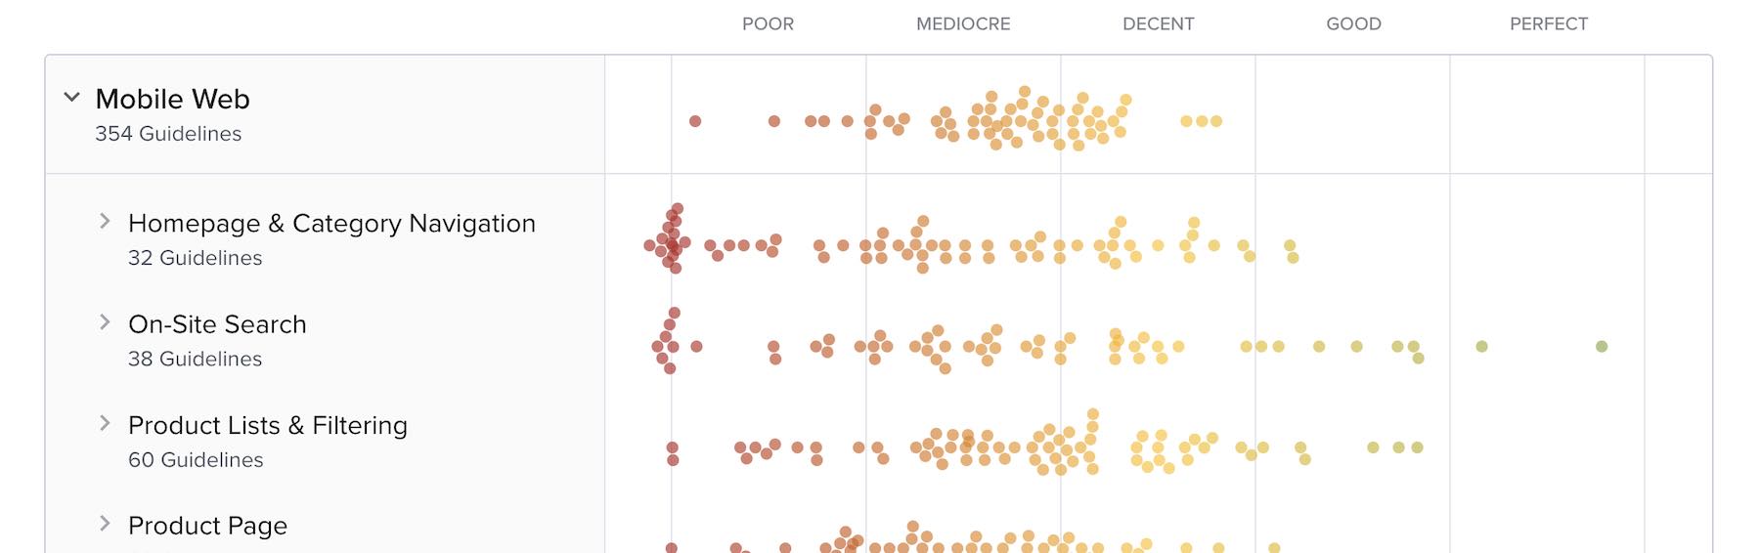This screenshot has height=553, width=1760.
Task: Click the Product Page row title
Action: click(207, 526)
